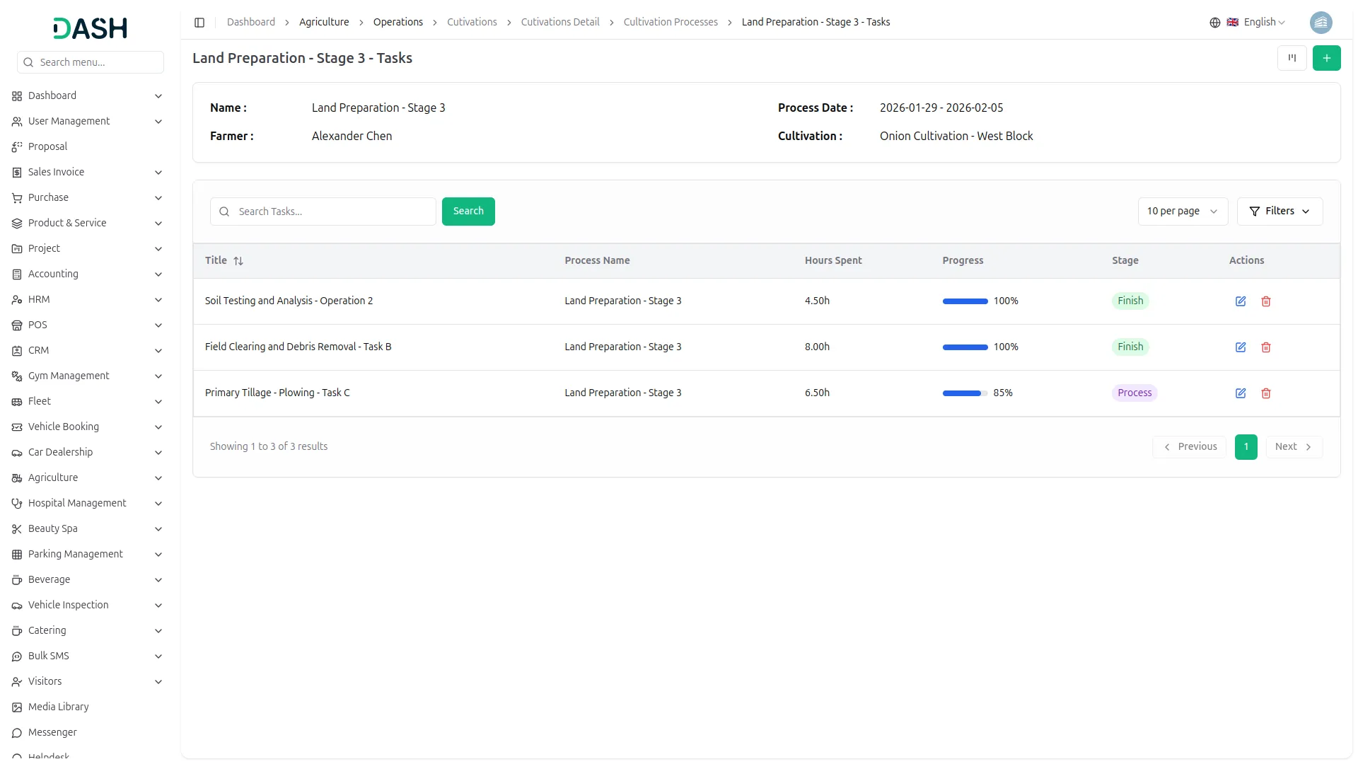Delete the Primary Tillage Plowing task
Image resolution: width=1358 pixels, height=764 pixels.
tap(1265, 393)
